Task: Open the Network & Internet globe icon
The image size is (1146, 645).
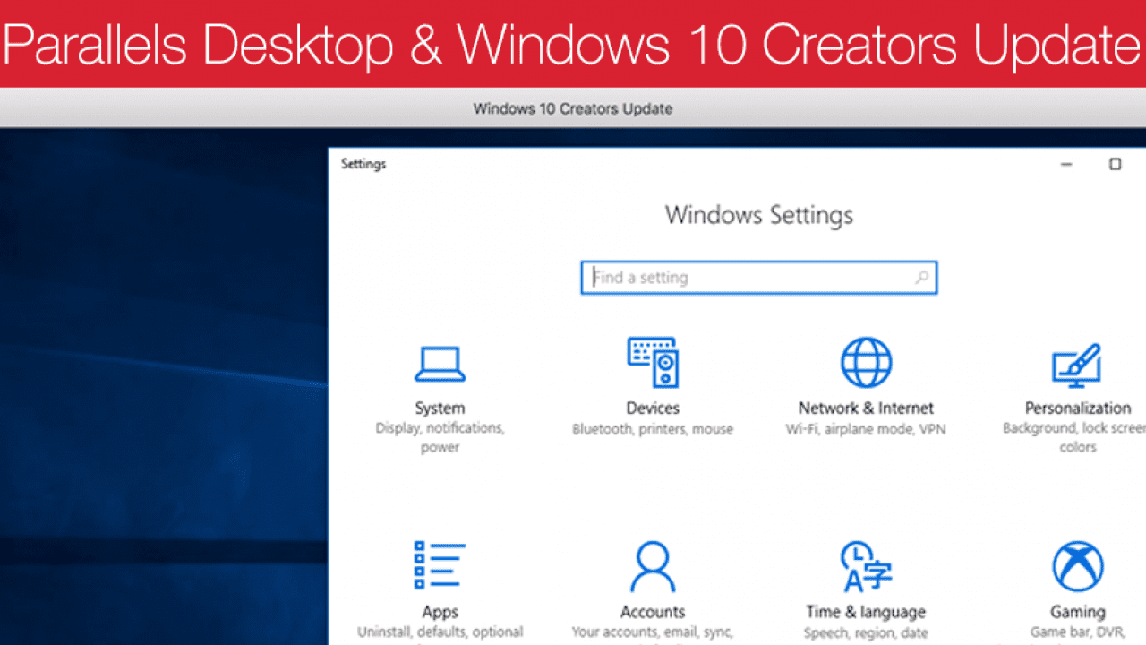Action: 866,363
